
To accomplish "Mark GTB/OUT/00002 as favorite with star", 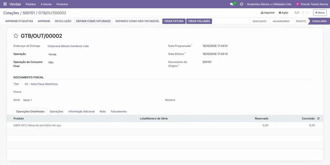I will pos(16,36).
